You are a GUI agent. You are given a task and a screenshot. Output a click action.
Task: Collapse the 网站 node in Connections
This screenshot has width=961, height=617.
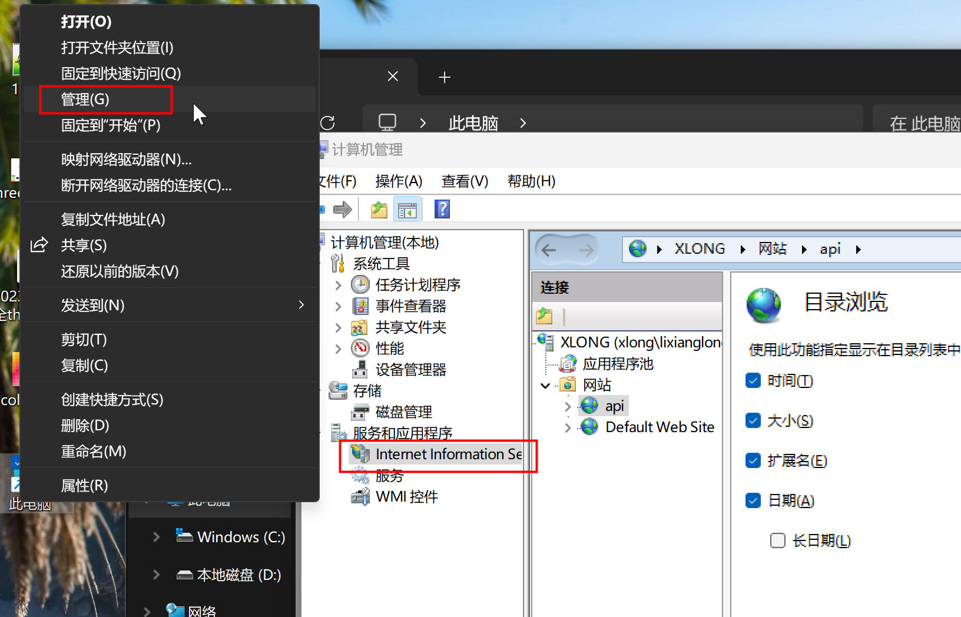[545, 386]
